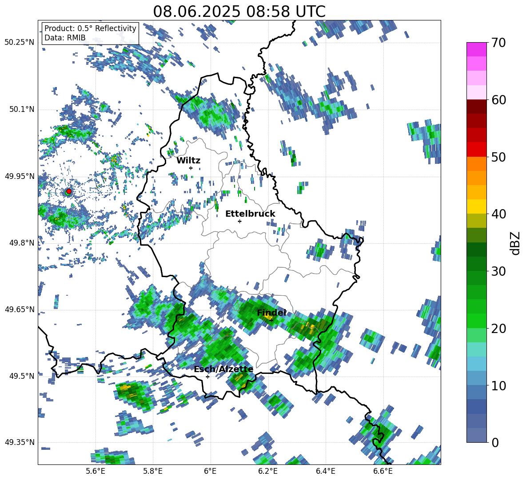The image size is (526, 480).
Task: Click the 49.5°N latitude label
Action: [21, 376]
